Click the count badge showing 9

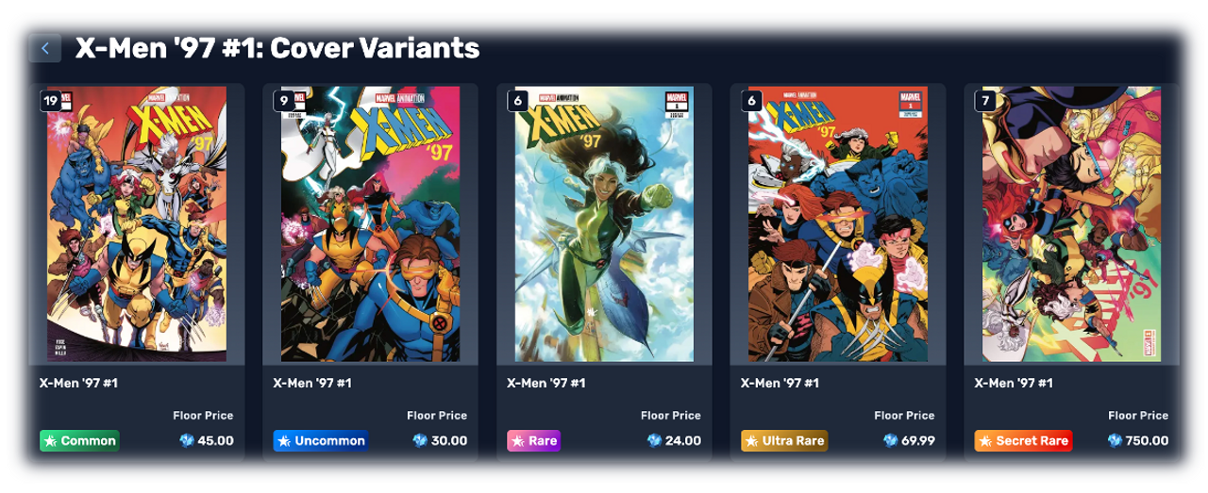pos(284,100)
